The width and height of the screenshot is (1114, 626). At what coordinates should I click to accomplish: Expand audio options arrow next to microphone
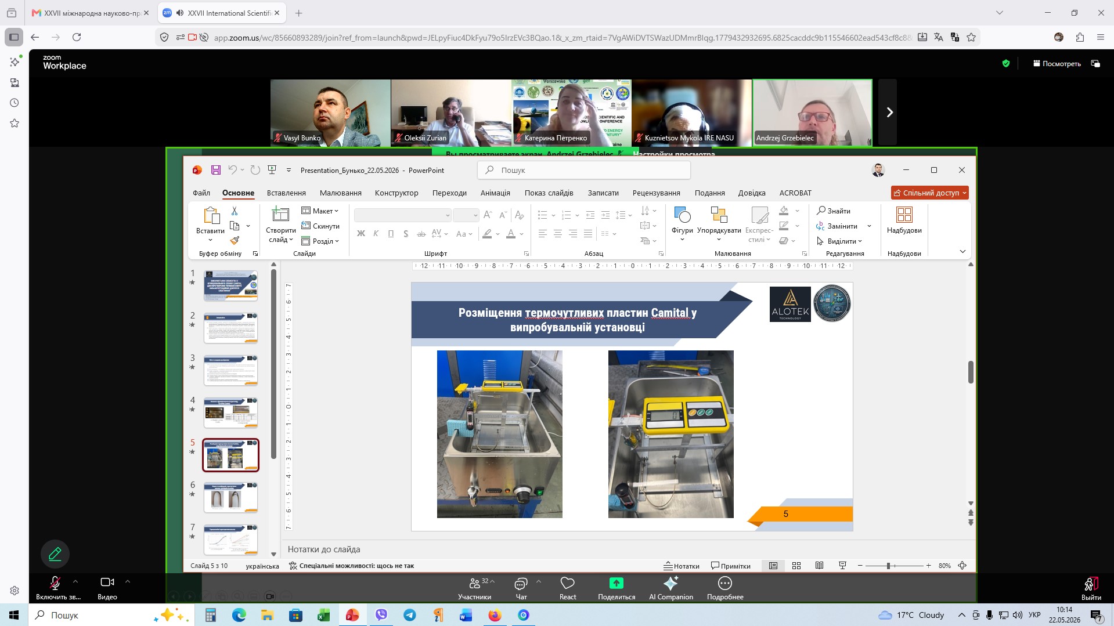coord(75,581)
